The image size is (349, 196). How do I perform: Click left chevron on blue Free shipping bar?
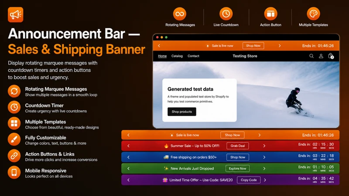(x=128, y=157)
